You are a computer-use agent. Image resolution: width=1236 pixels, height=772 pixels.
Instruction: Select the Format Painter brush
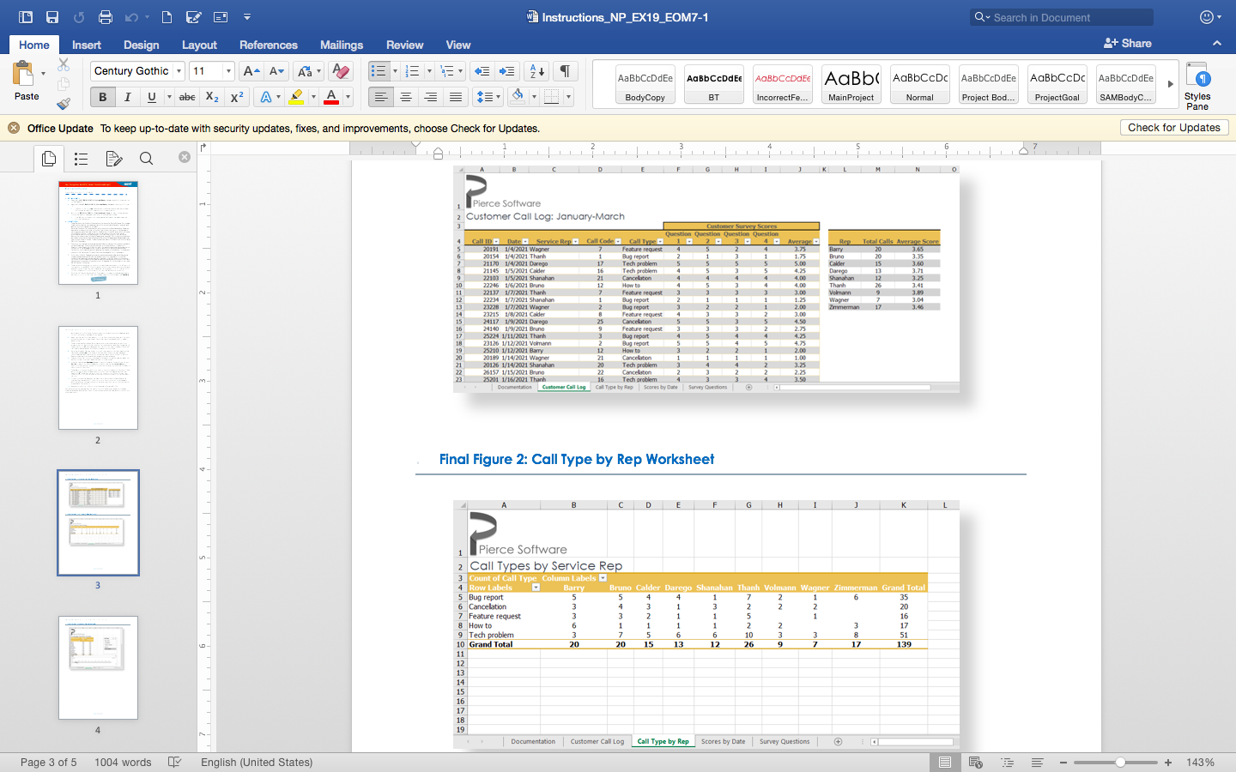(64, 104)
